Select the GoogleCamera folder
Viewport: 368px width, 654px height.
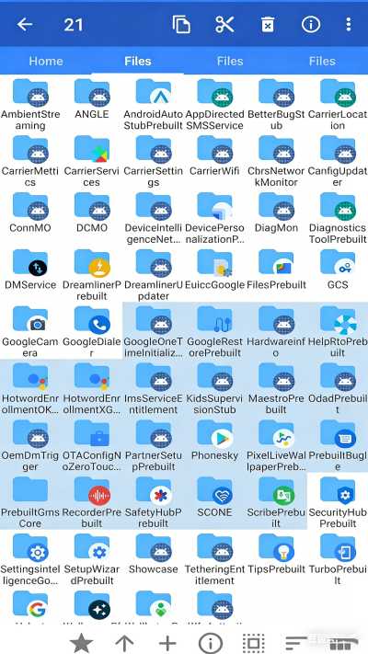tap(30, 331)
